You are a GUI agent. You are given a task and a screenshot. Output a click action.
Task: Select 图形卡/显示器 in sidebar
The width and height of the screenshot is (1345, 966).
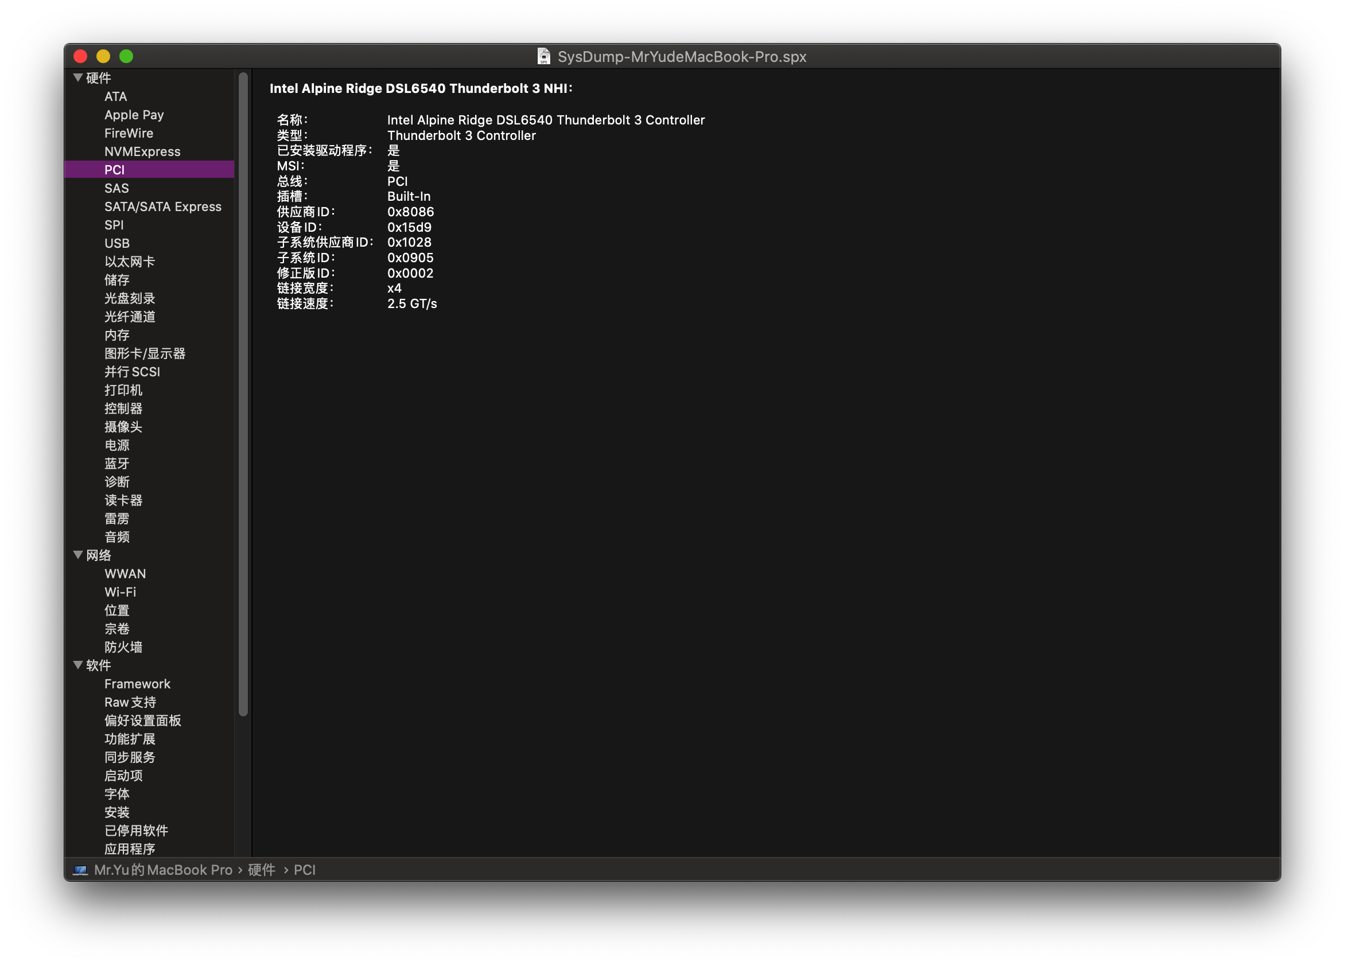coord(145,353)
